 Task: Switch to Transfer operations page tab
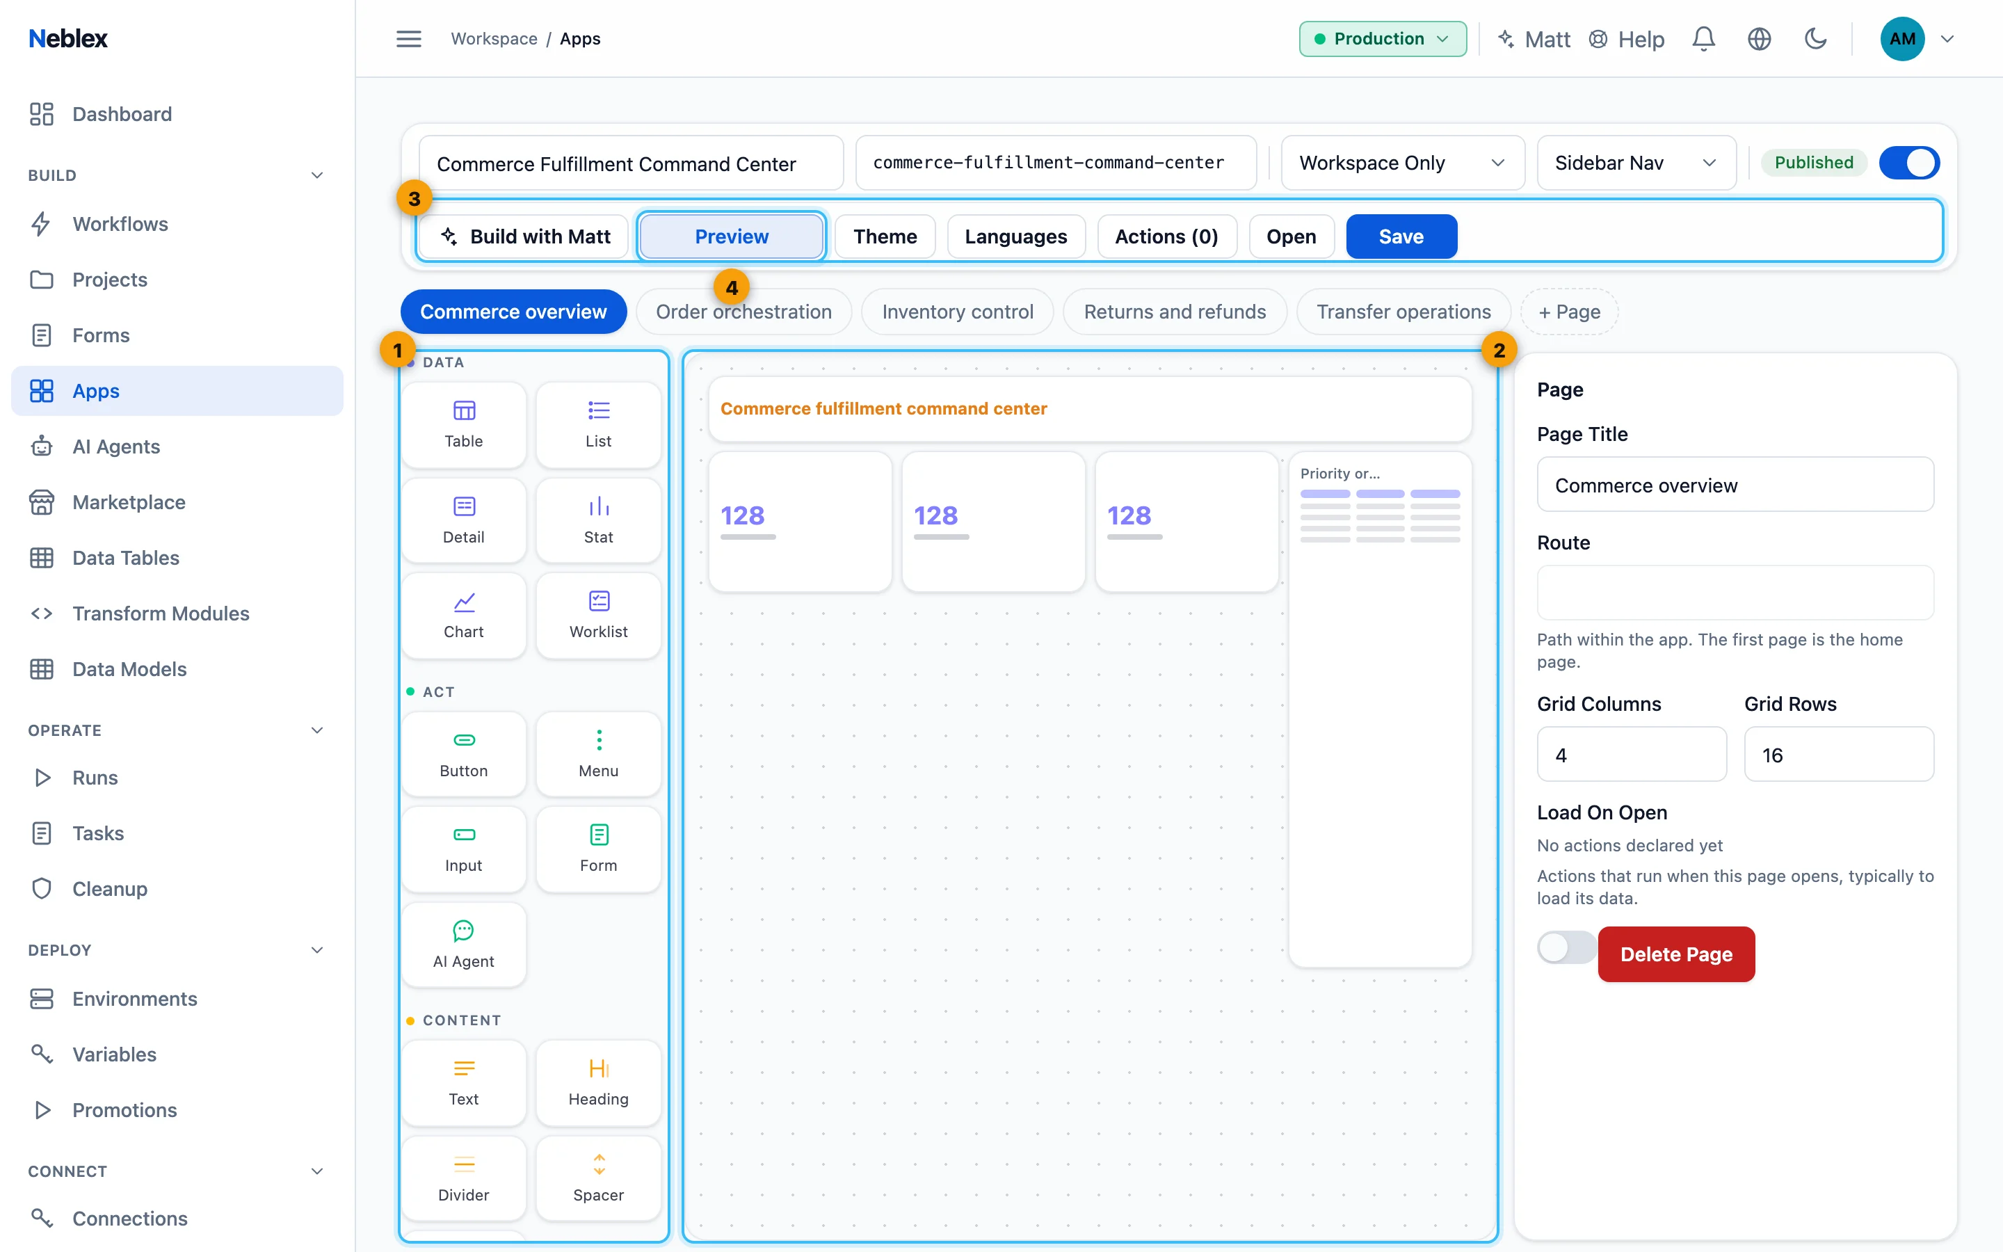(x=1403, y=312)
